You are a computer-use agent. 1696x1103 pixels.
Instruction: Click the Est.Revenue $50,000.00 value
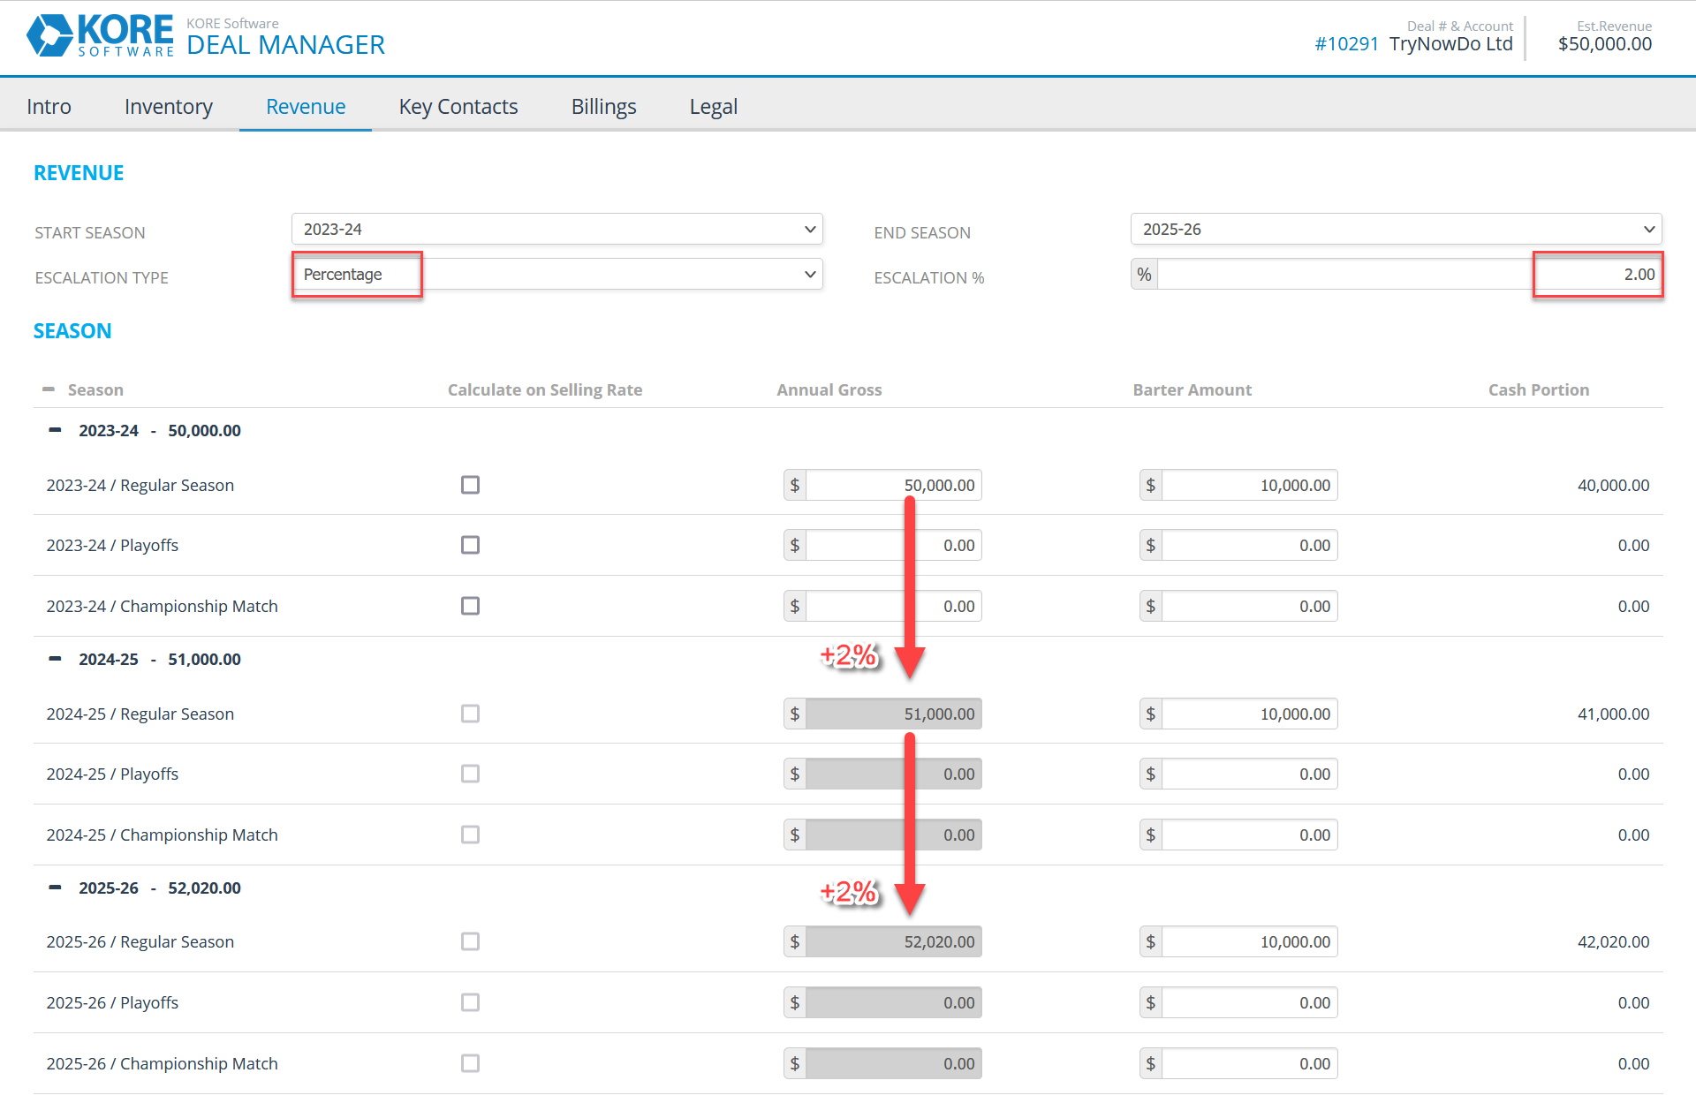point(1604,44)
